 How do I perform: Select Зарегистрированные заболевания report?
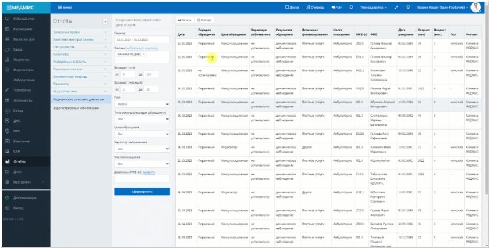point(76,108)
